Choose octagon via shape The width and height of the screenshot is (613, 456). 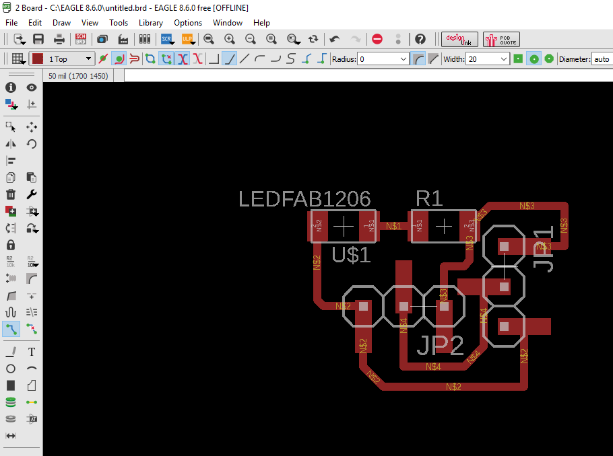(549, 59)
